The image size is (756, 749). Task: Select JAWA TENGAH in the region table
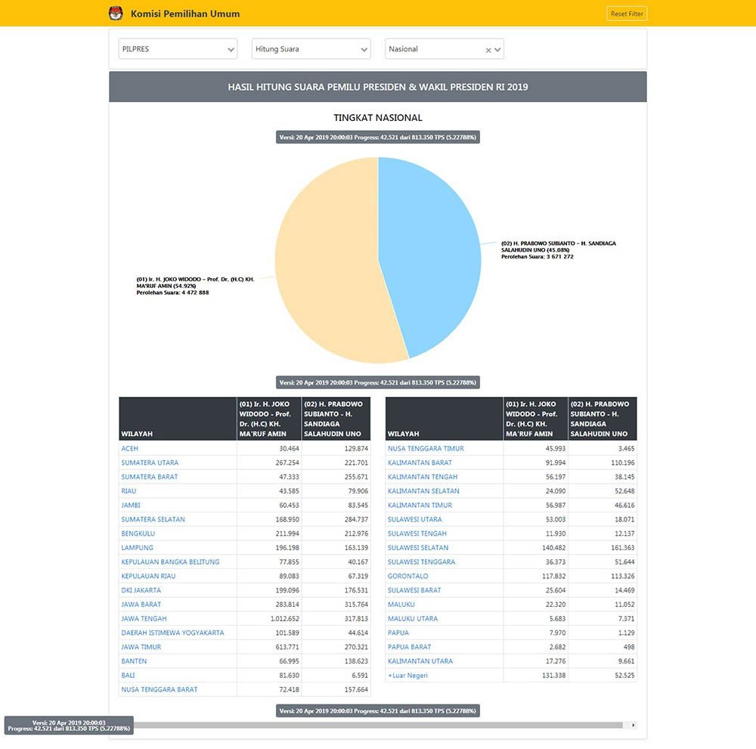143,619
